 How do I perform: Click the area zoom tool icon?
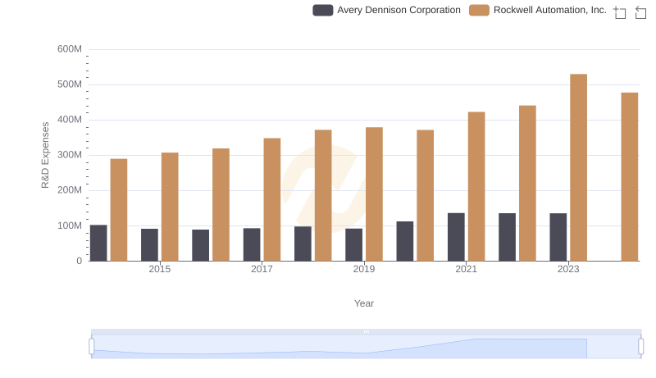[x=620, y=12]
